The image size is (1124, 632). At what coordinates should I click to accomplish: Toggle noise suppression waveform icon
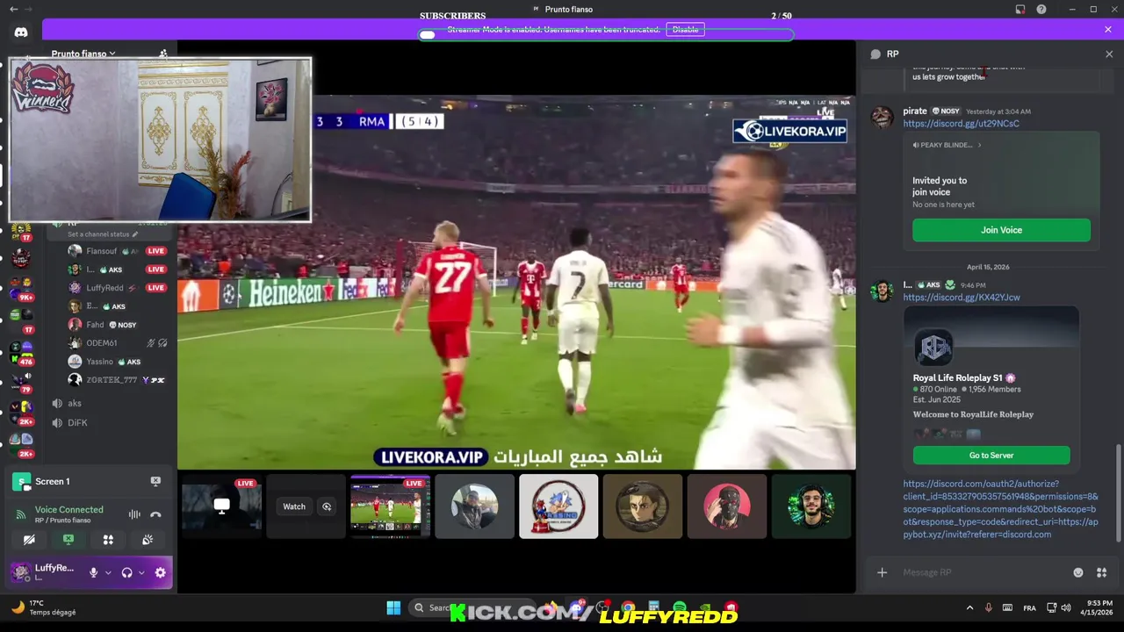pos(134,514)
